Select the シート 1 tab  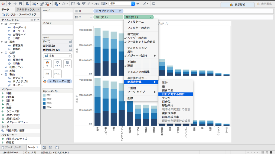(33, 147)
